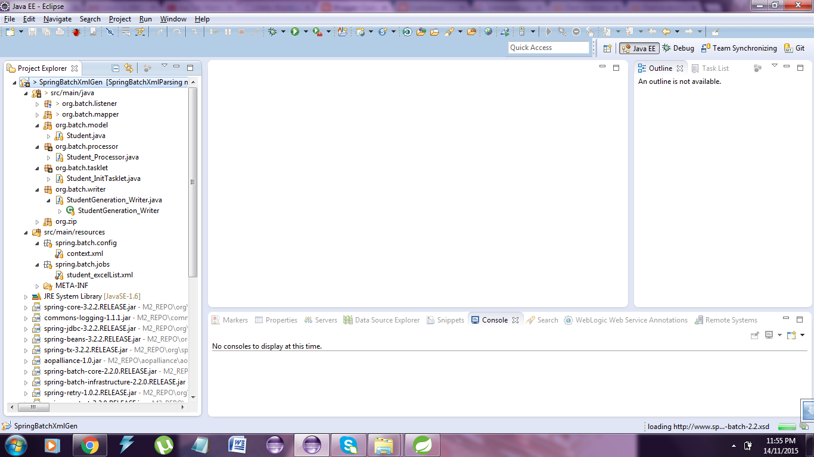Click the Open Perspective icon
Image resolution: width=814 pixels, height=457 pixels.
(x=607, y=48)
